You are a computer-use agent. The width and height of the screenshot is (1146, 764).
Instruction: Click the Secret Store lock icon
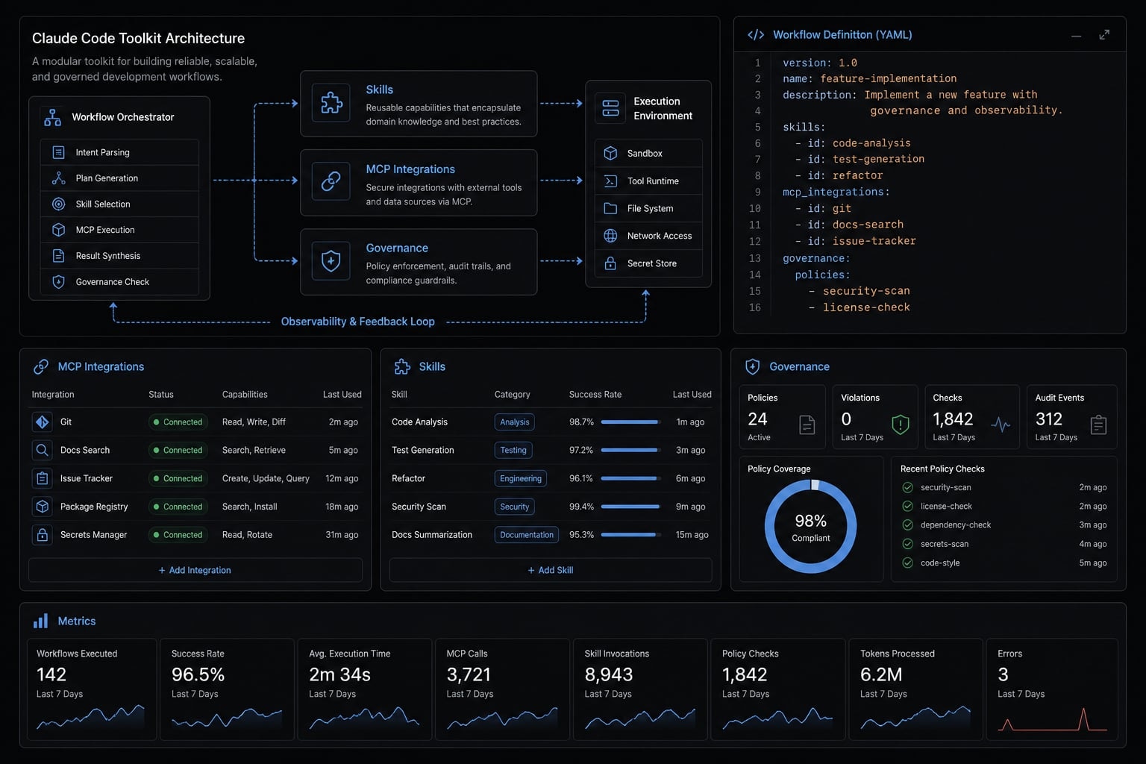click(610, 263)
